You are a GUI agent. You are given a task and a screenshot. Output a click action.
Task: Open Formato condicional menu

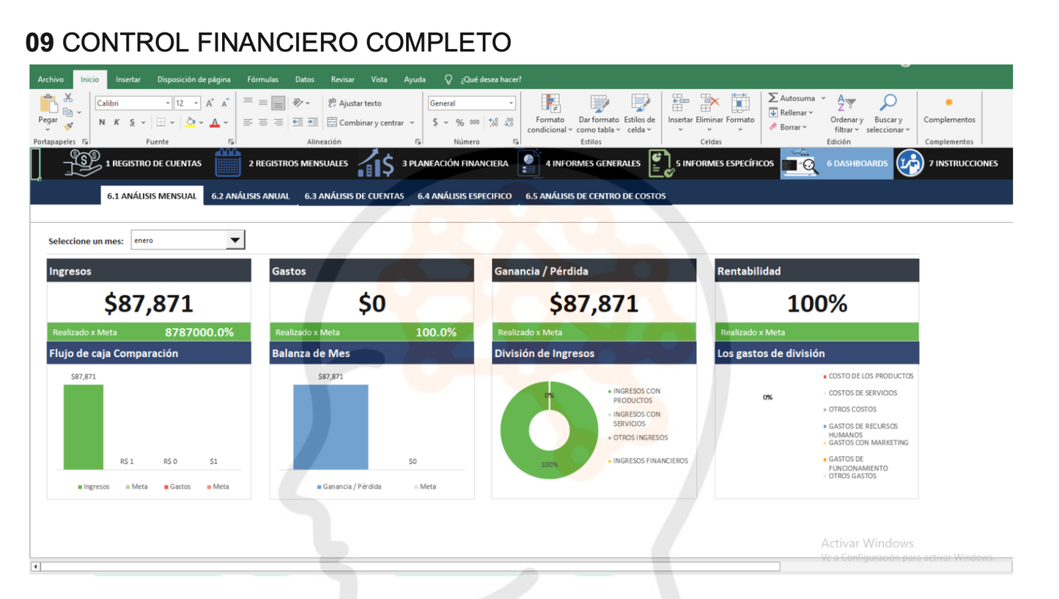550,114
